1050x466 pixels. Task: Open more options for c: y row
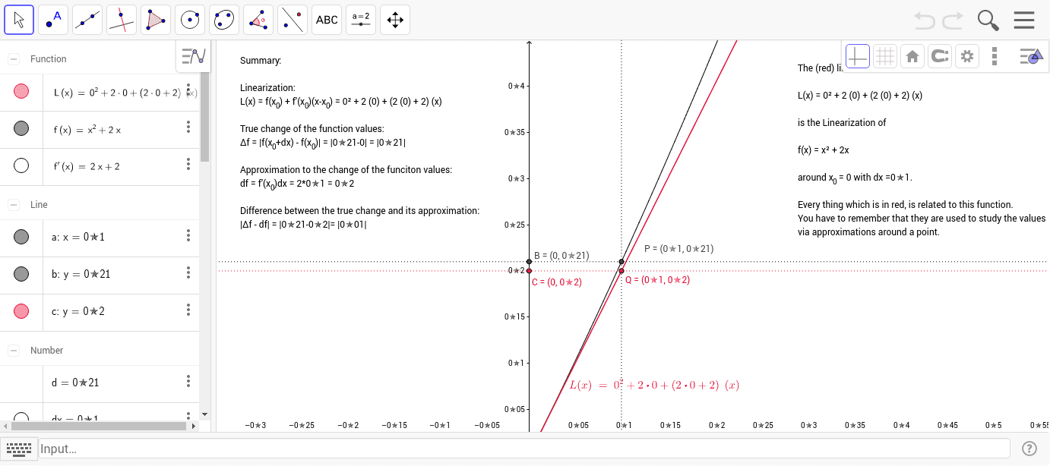tap(188, 310)
